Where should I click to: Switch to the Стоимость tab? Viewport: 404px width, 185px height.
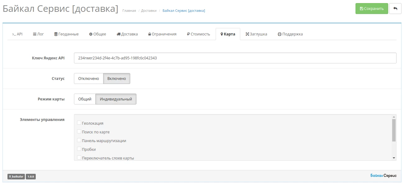coord(199,34)
